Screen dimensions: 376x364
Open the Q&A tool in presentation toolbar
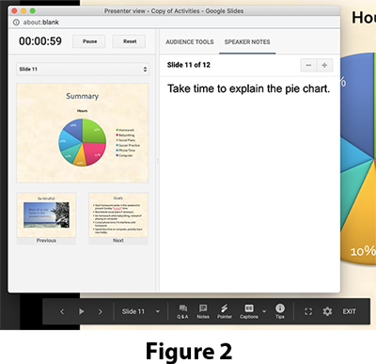pos(182,311)
